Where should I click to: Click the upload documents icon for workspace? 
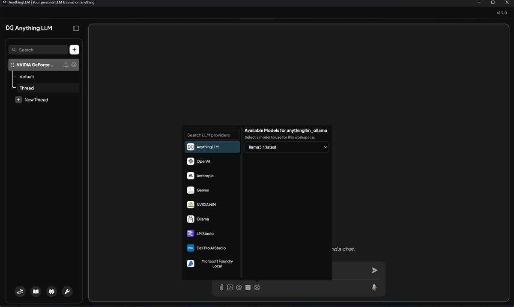[x=66, y=65]
